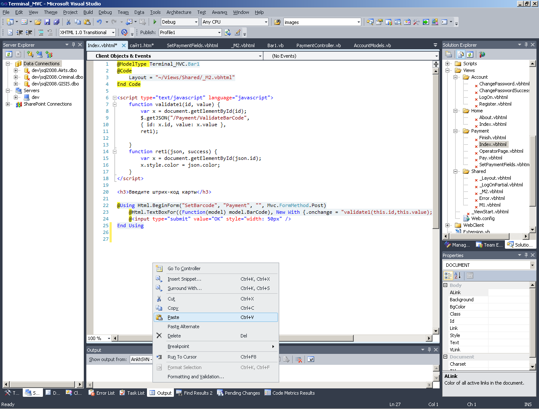Select Go To Controller menu entry

coord(184,268)
